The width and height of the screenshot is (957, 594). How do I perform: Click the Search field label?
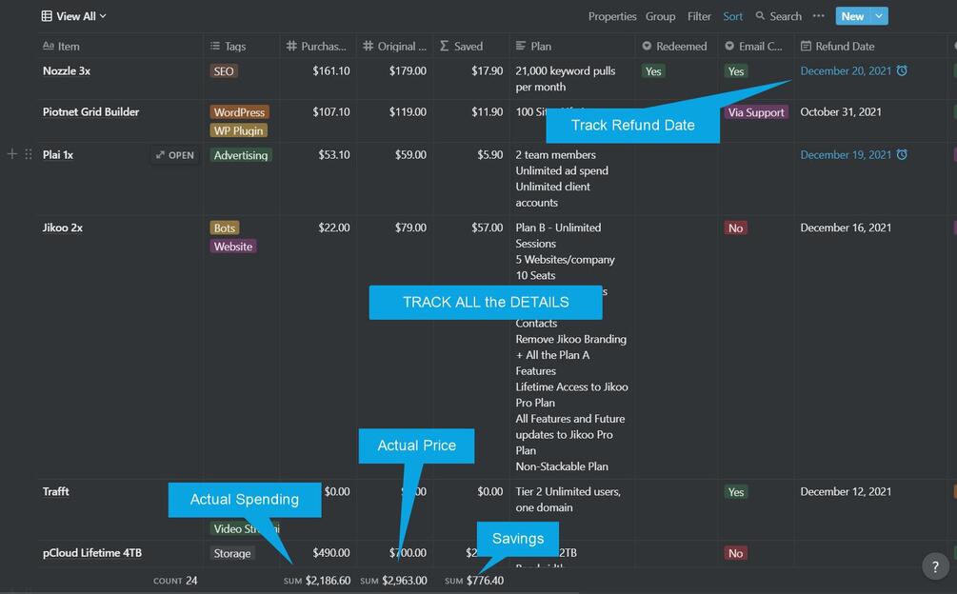tap(786, 16)
